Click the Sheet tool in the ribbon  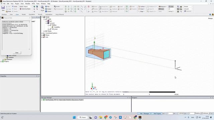tap(141, 9)
